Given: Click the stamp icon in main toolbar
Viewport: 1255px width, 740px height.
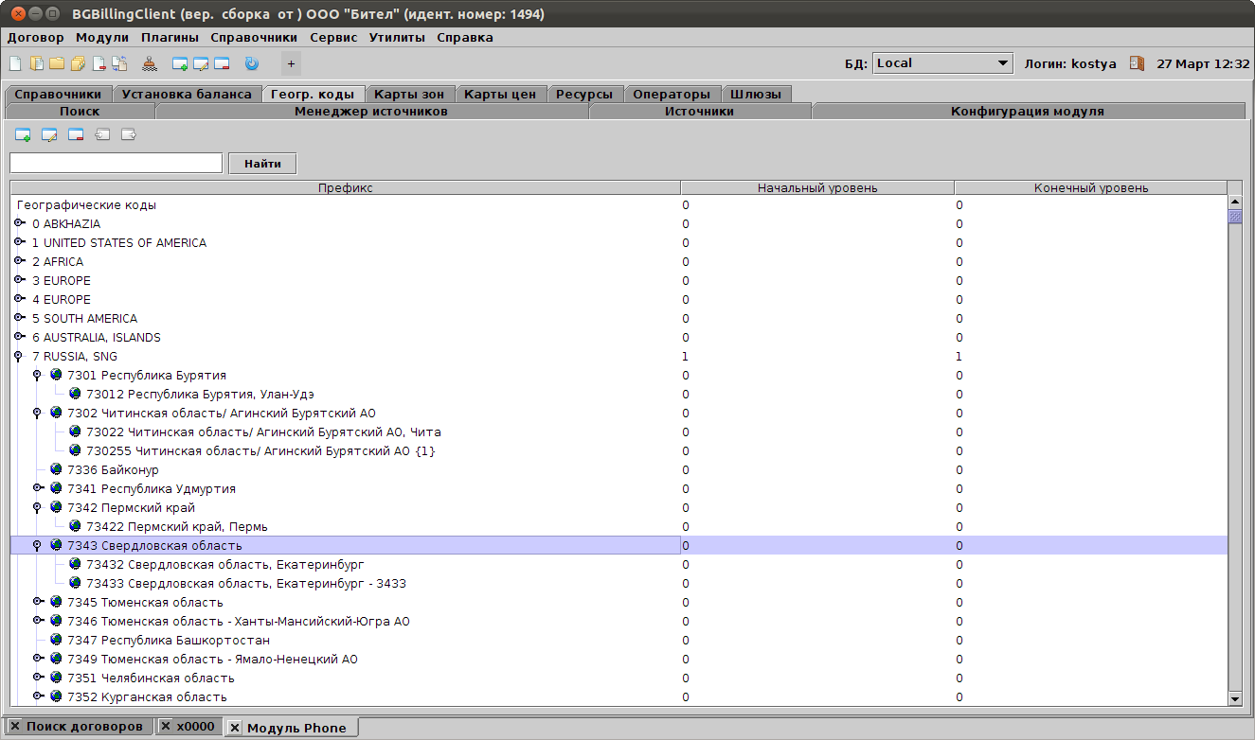Looking at the screenshot, I should point(150,64).
